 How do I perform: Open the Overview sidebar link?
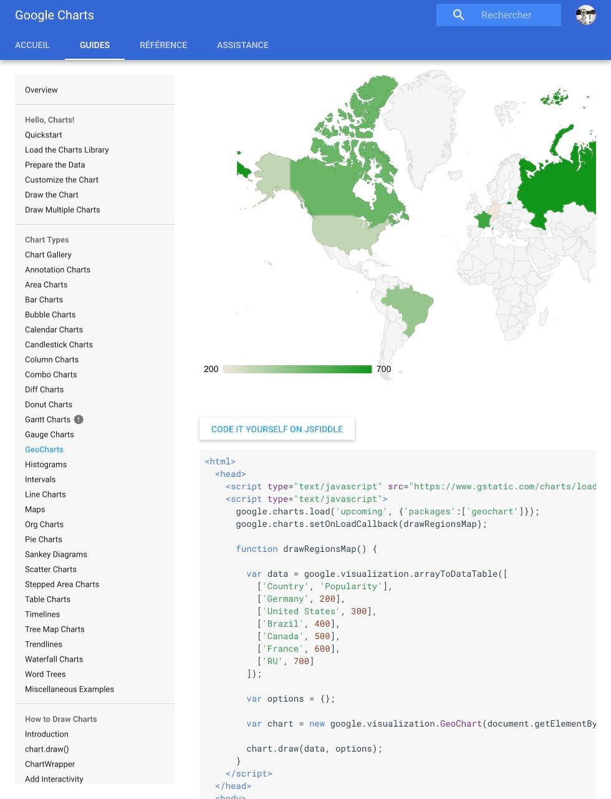coord(41,90)
